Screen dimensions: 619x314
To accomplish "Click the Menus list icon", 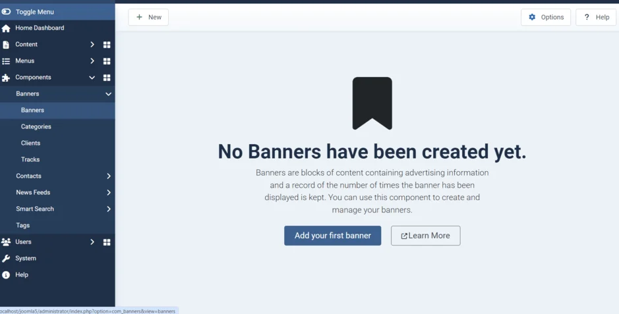I will [x=6, y=61].
